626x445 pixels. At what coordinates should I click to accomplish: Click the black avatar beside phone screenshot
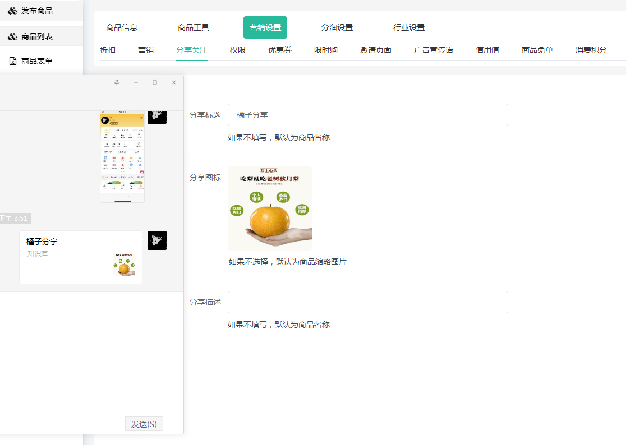[157, 114]
